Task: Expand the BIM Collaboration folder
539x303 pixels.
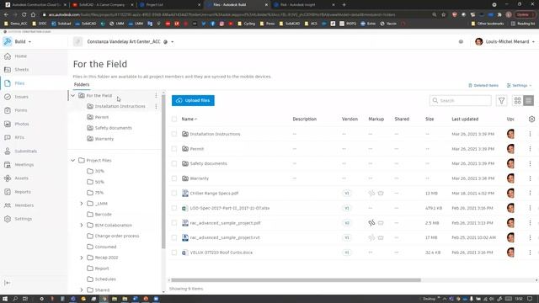Action: click(82, 226)
